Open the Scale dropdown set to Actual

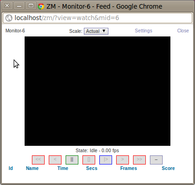click(x=96, y=31)
